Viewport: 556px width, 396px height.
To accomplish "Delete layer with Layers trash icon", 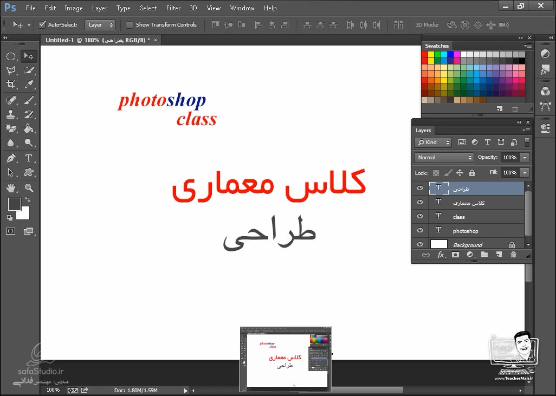I will [x=513, y=254].
